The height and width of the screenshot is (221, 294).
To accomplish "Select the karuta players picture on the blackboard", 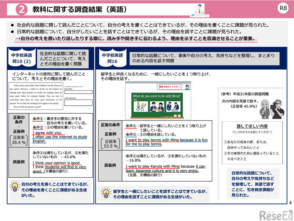I will 173,107.
